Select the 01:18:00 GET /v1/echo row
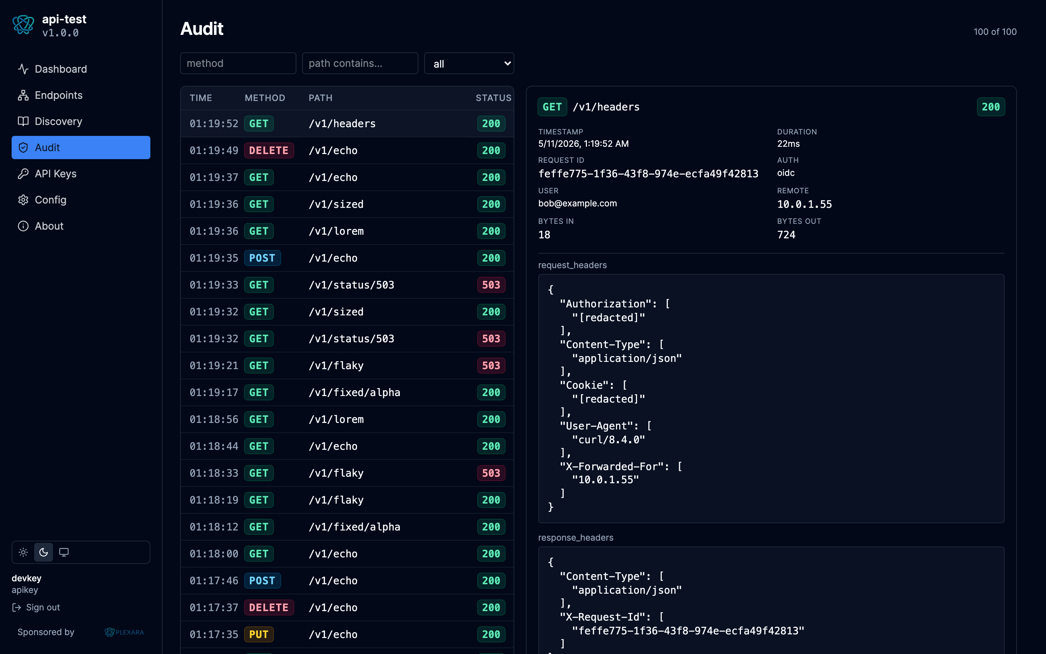The image size is (1046, 654). [x=347, y=554]
